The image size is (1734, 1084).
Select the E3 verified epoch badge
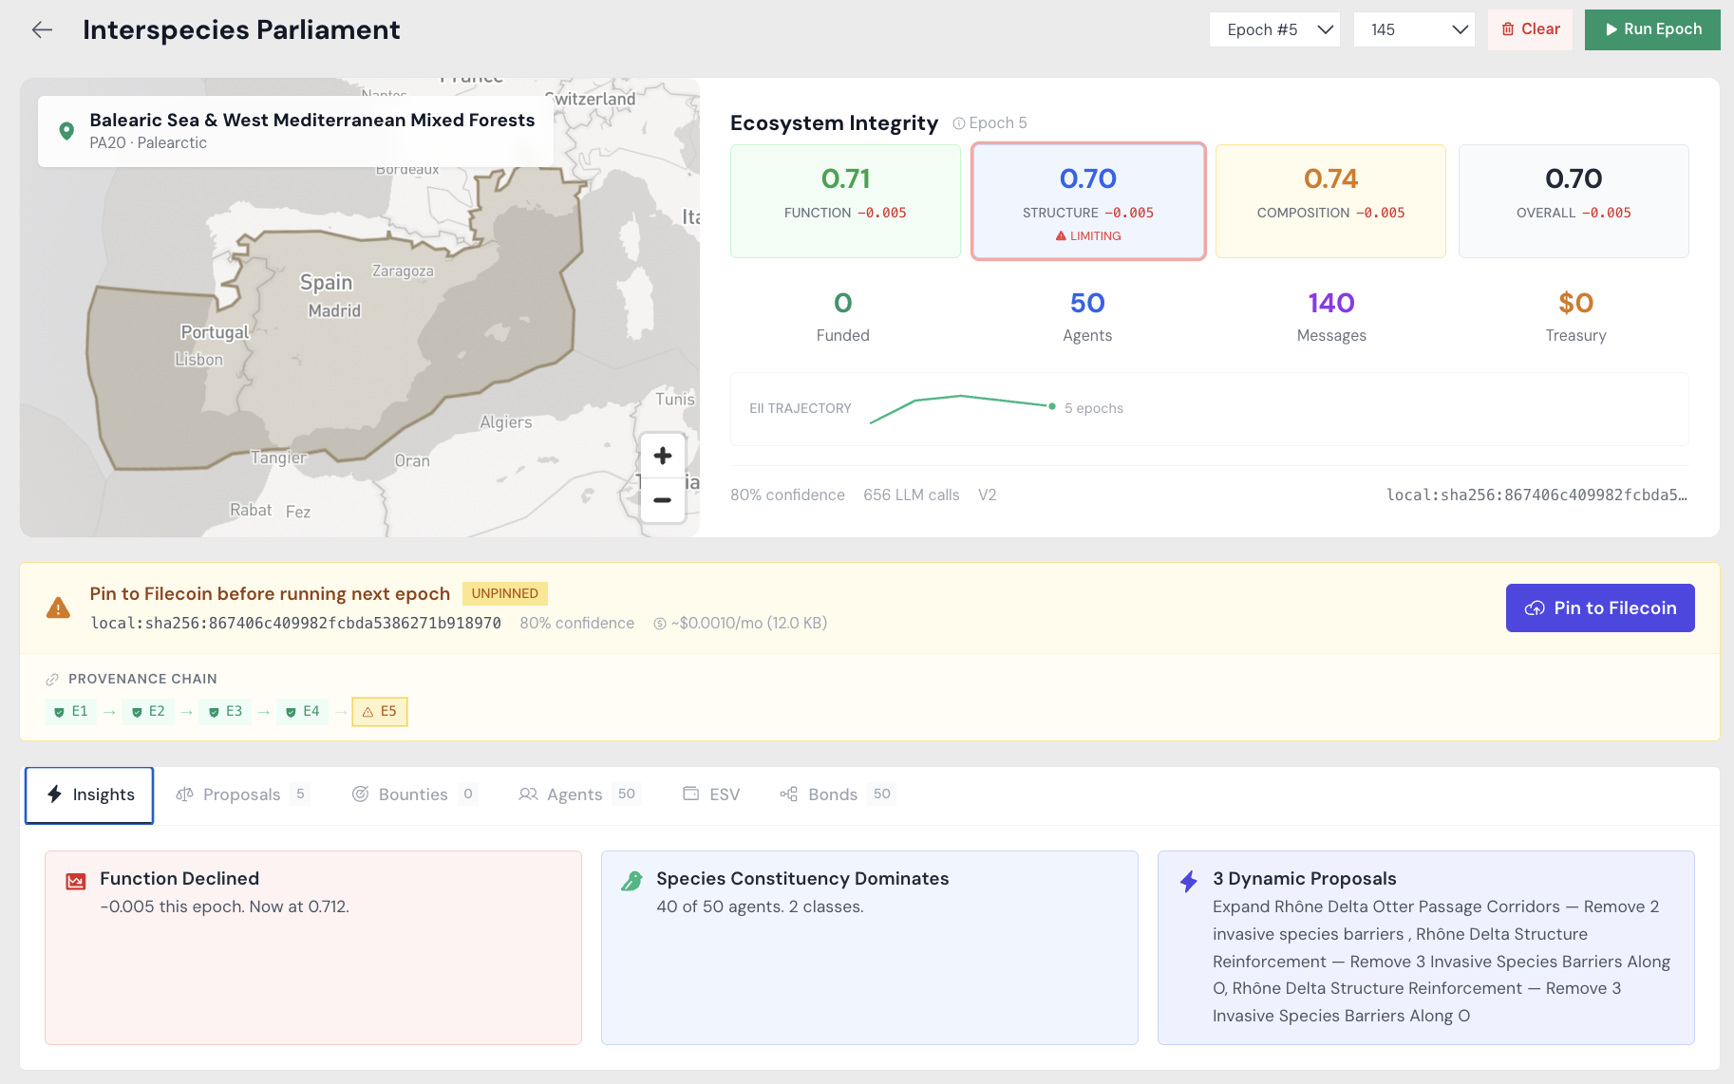pyautogui.click(x=225, y=711)
